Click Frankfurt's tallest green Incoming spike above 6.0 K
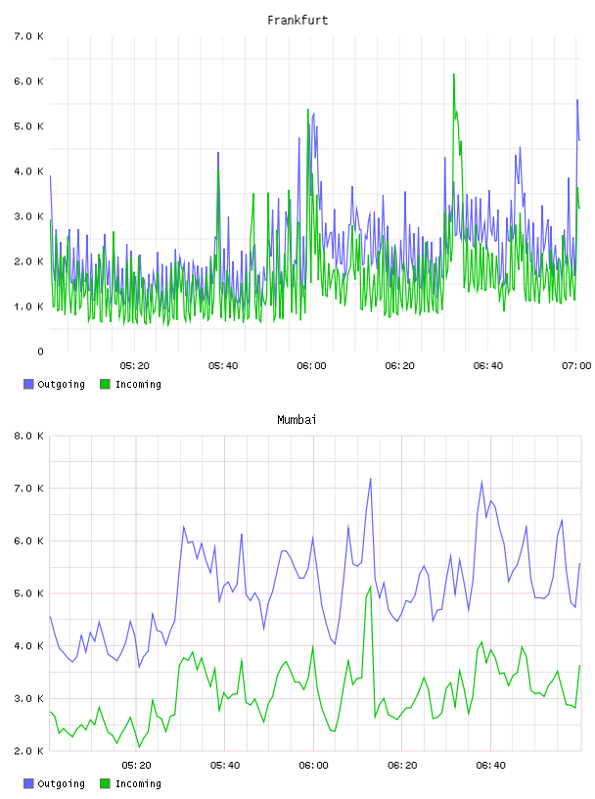The image size is (595, 799). 454,76
